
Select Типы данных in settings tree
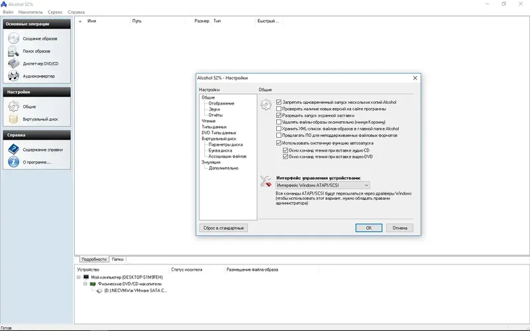tap(214, 127)
